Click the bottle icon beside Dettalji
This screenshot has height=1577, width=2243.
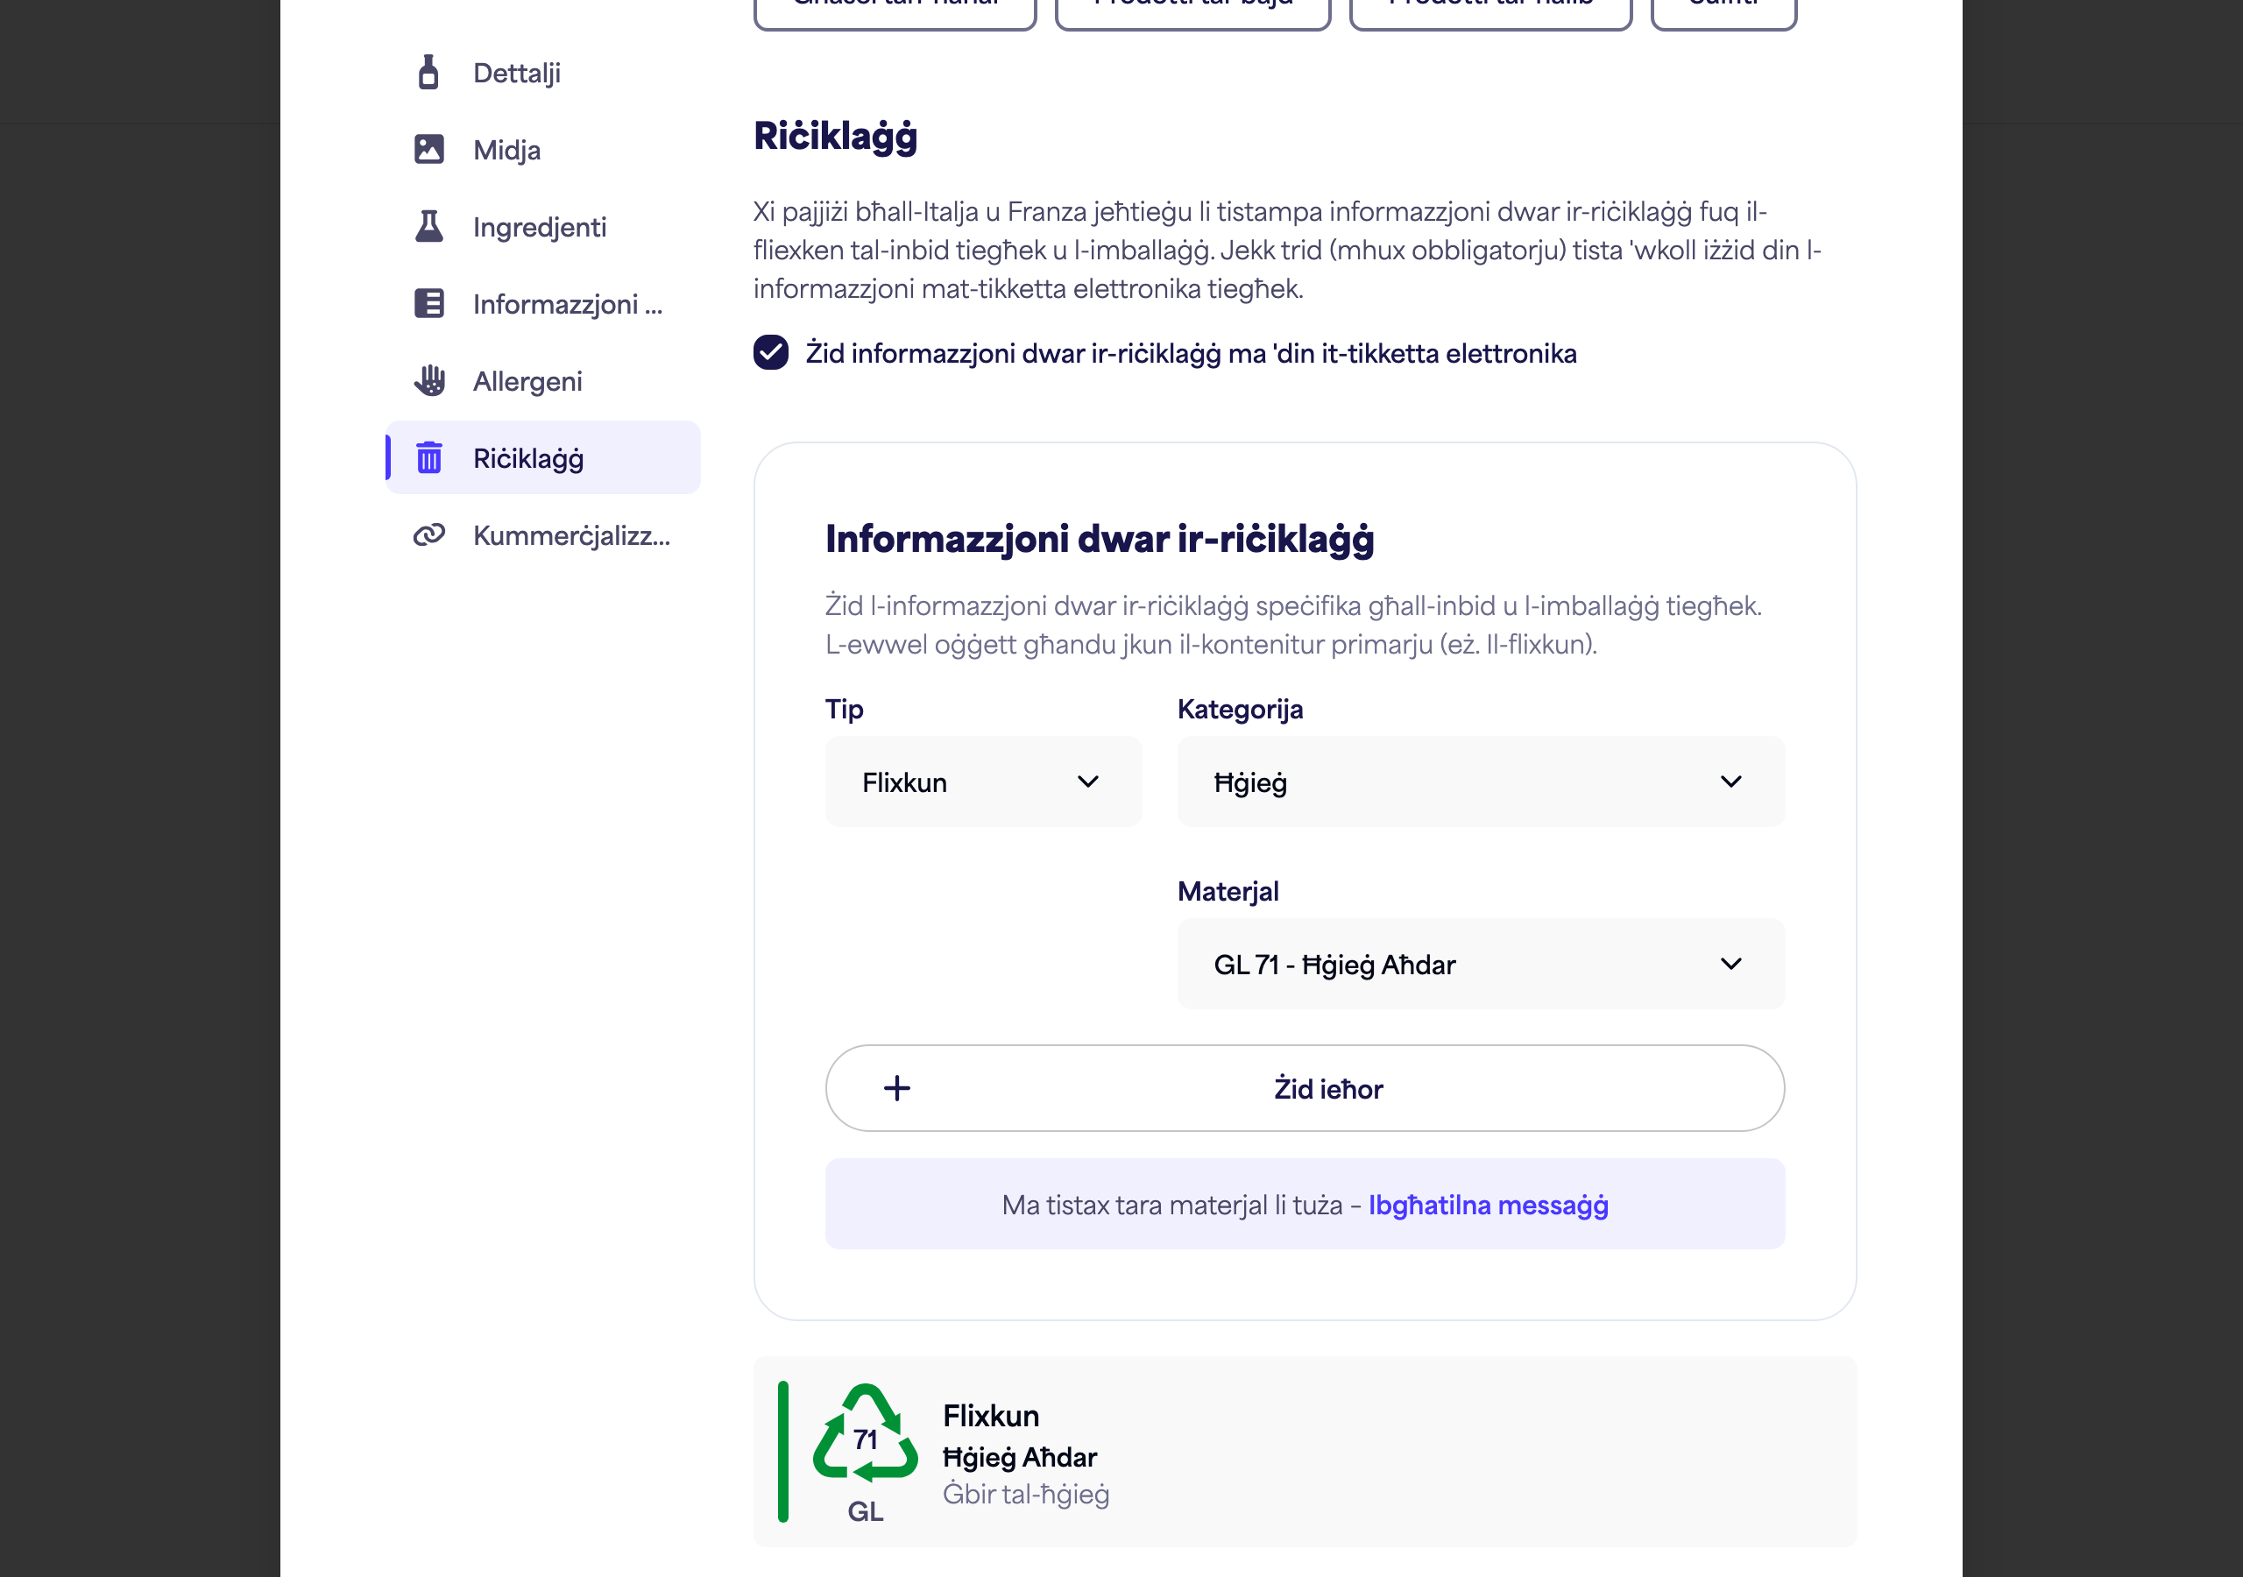[428, 73]
